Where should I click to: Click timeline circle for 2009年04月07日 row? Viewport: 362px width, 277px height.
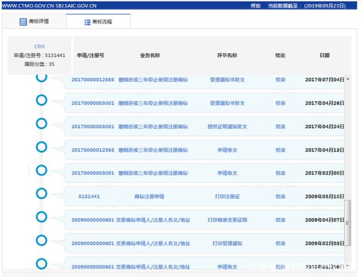coord(41,217)
